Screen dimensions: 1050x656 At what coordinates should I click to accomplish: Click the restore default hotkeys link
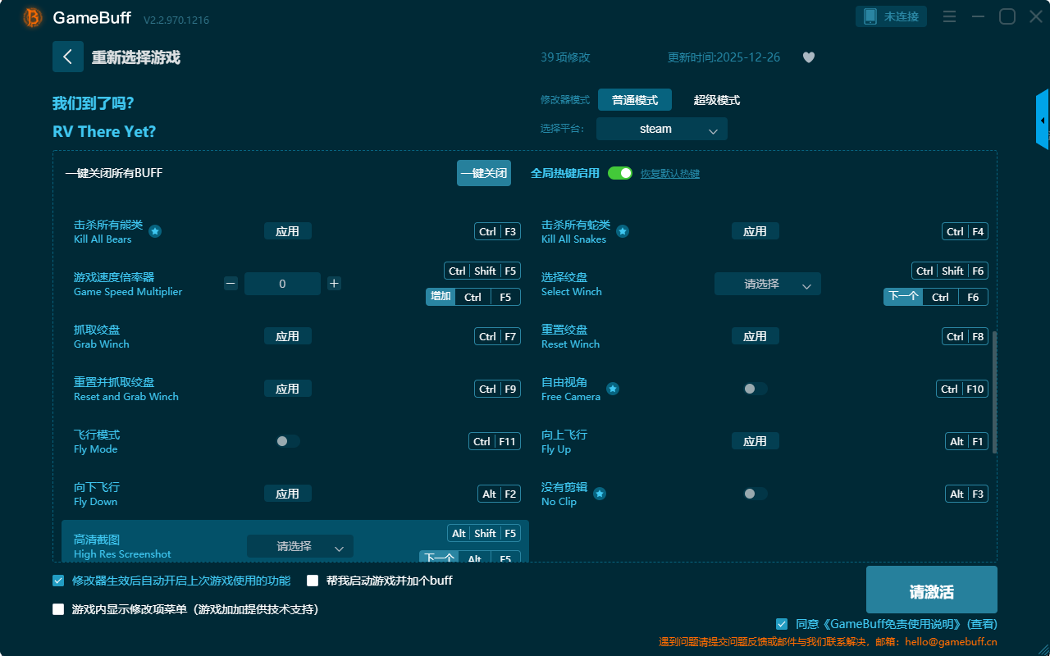[x=669, y=174]
